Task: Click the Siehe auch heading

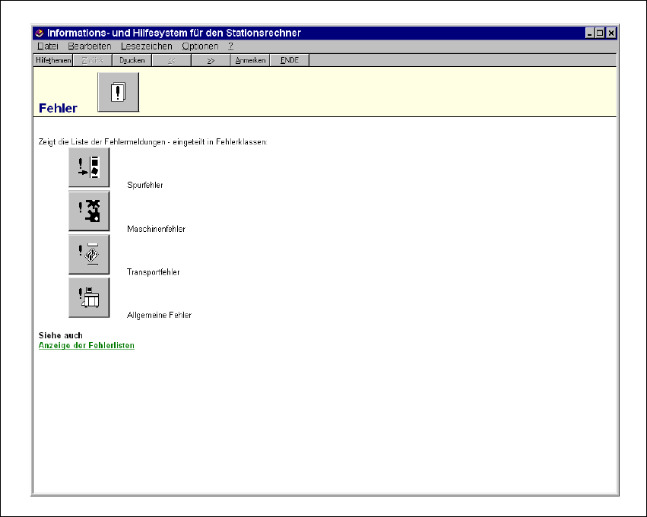Action: [61, 335]
